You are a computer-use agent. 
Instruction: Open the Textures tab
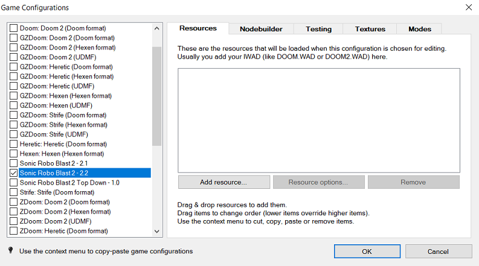(x=370, y=29)
